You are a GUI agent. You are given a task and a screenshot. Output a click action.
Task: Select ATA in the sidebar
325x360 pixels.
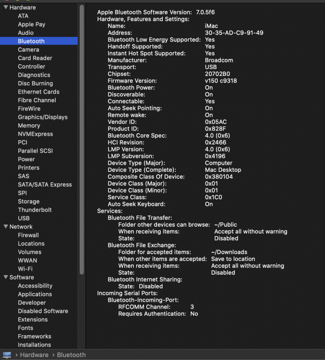click(x=23, y=16)
